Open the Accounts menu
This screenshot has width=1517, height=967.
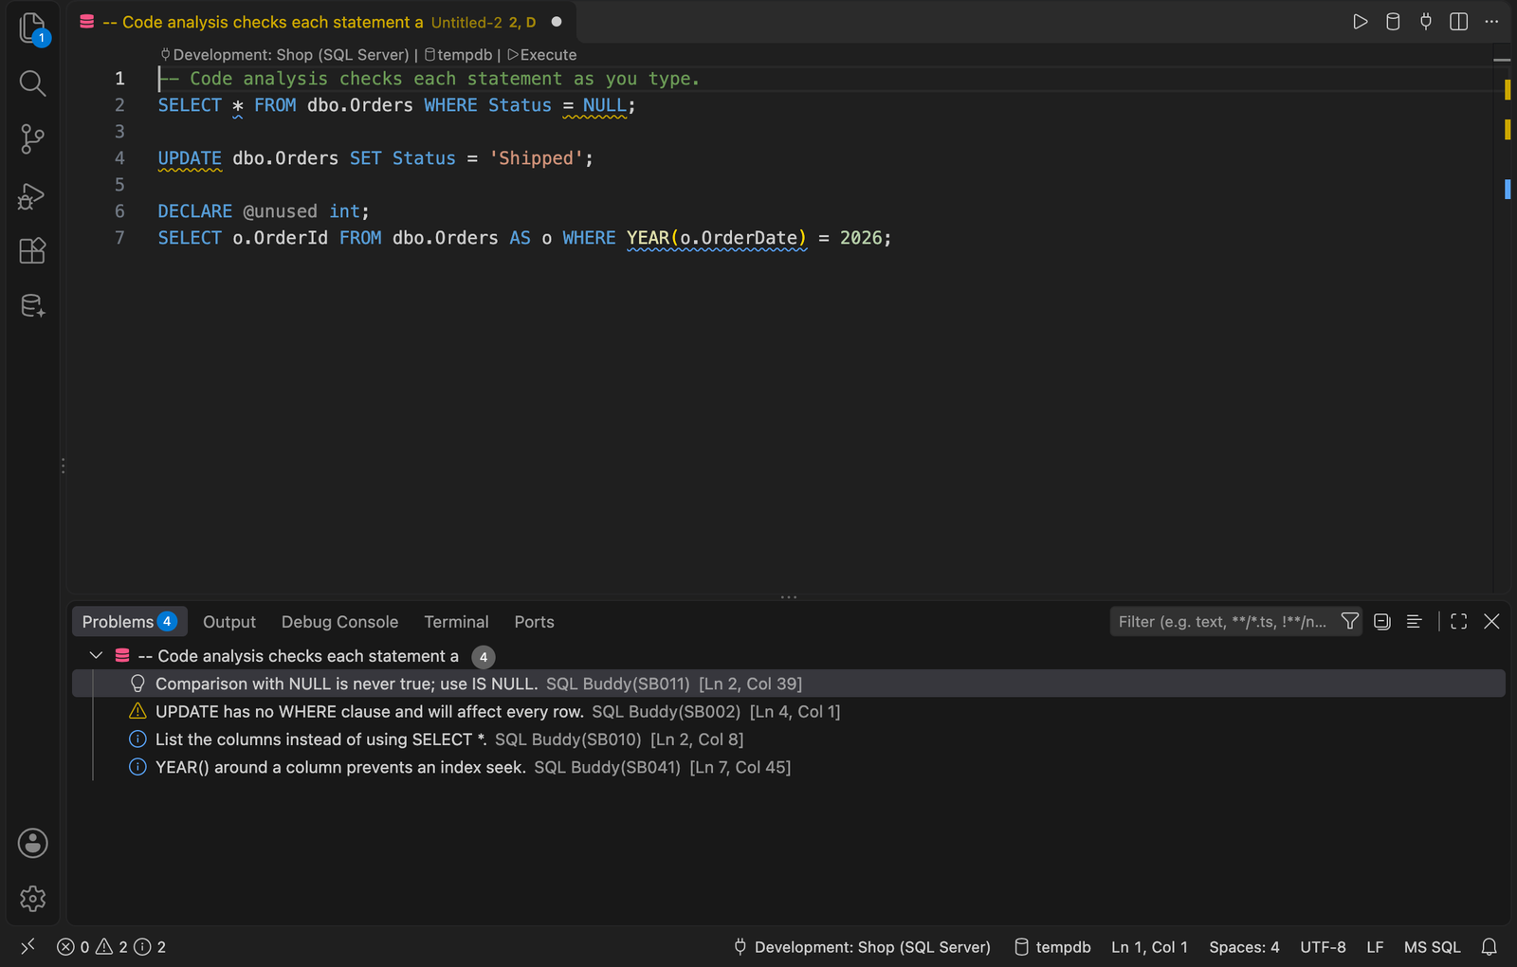pyautogui.click(x=33, y=843)
